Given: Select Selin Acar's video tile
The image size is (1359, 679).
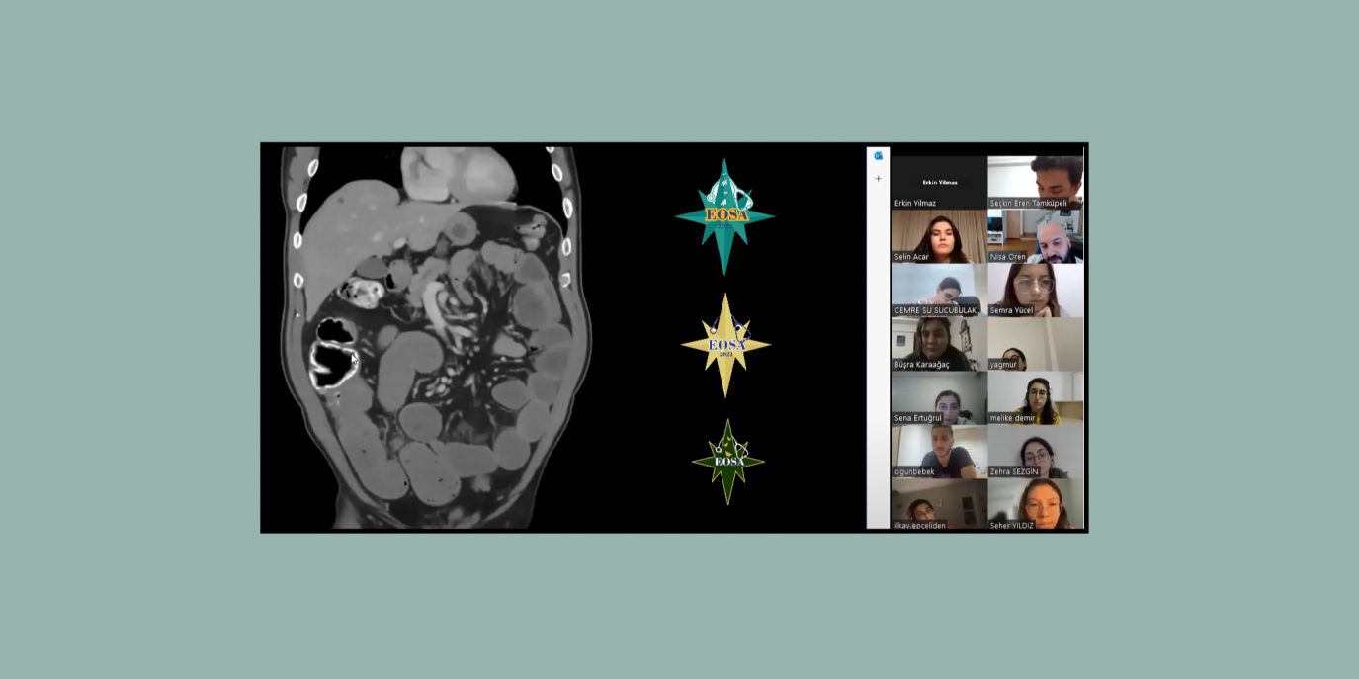Looking at the screenshot, I should coord(939,236).
